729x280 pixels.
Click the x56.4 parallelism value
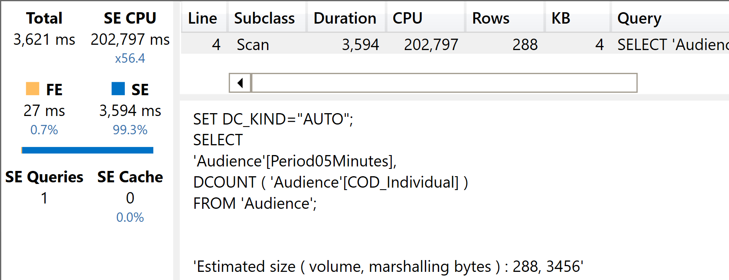tap(130, 59)
